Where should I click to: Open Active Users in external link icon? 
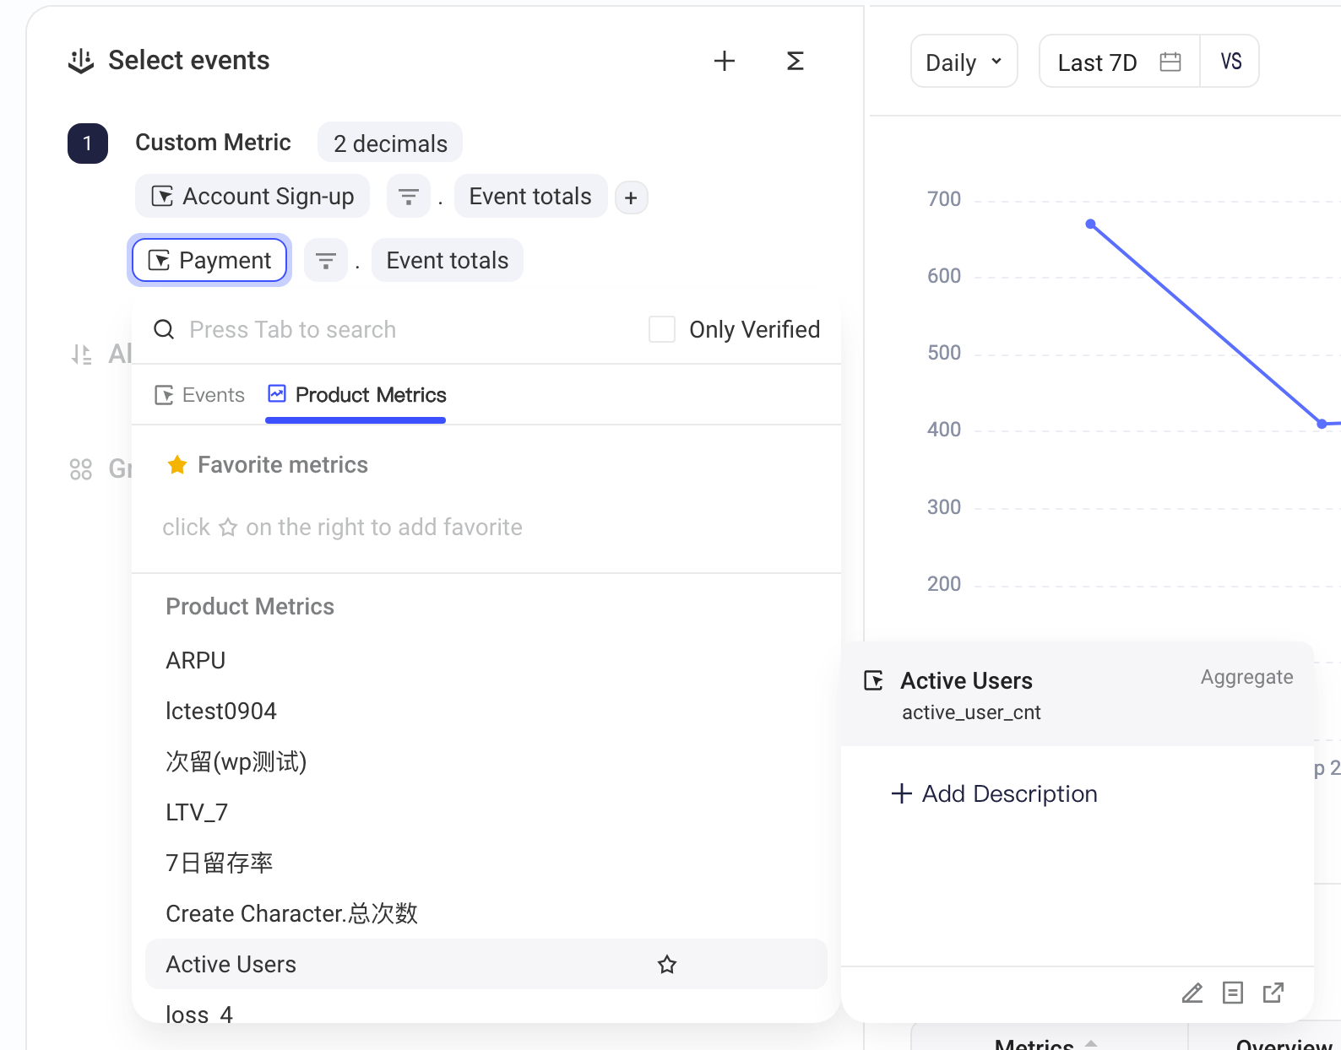(1273, 993)
